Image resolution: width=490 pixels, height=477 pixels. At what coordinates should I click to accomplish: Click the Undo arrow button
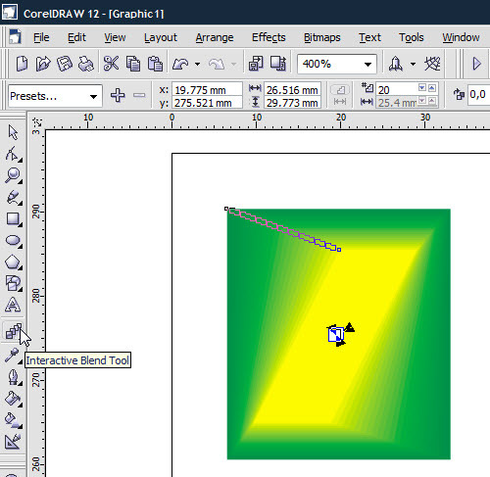(180, 64)
